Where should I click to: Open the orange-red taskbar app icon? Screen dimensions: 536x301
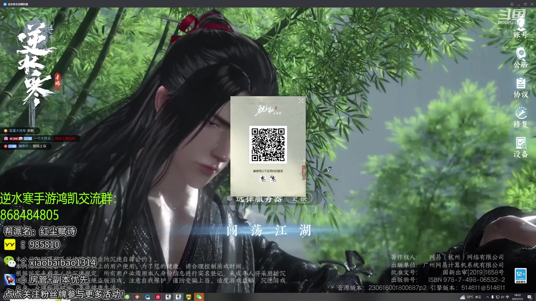click(x=137, y=297)
